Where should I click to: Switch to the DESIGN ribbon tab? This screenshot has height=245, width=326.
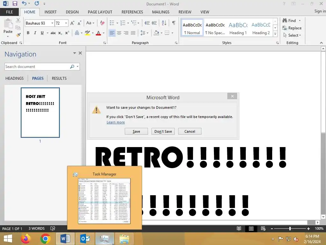pyautogui.click(x=72, y=12)
